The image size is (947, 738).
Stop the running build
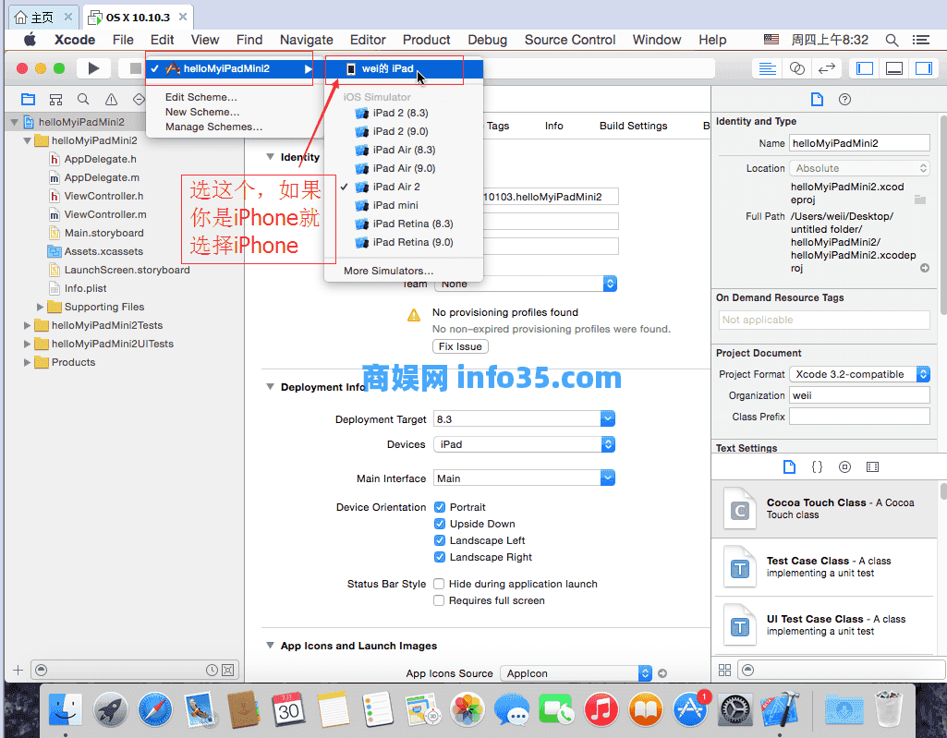[x=135, y=68]
